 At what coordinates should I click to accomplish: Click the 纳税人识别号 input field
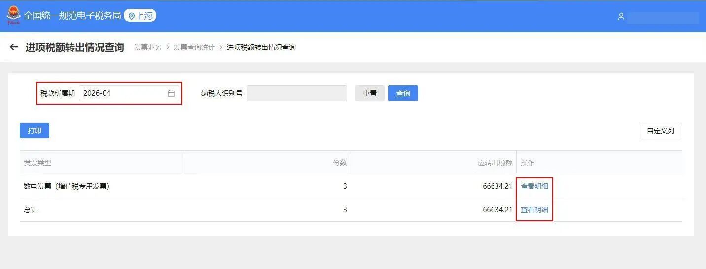(297, 93)
